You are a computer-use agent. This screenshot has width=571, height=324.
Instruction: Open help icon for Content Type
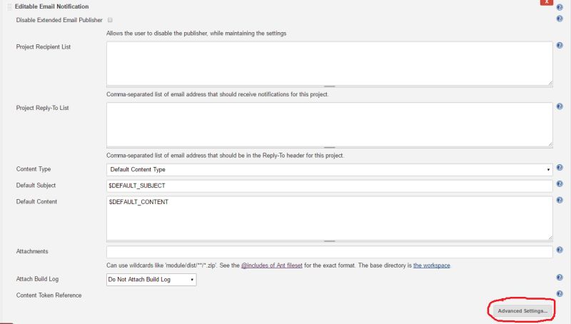tap(560, 169)
